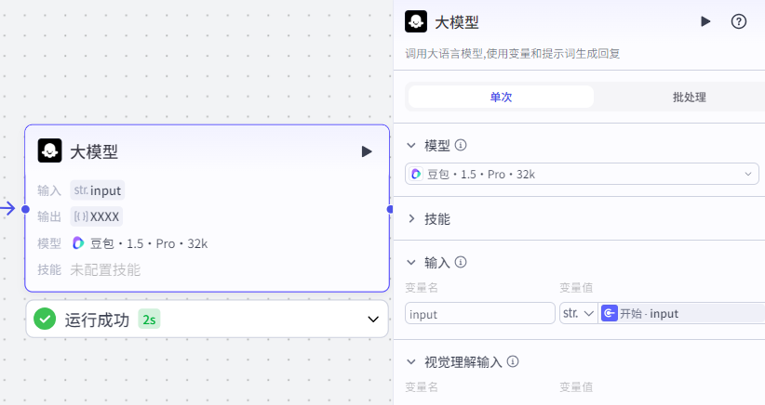Switch to the 单次 tab
The width and height of the screenshot is (765, 405).
point(501,97)
